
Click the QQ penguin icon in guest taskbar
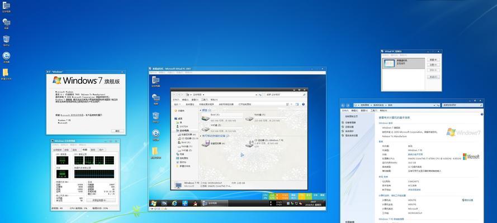click(x=196, y=203)
